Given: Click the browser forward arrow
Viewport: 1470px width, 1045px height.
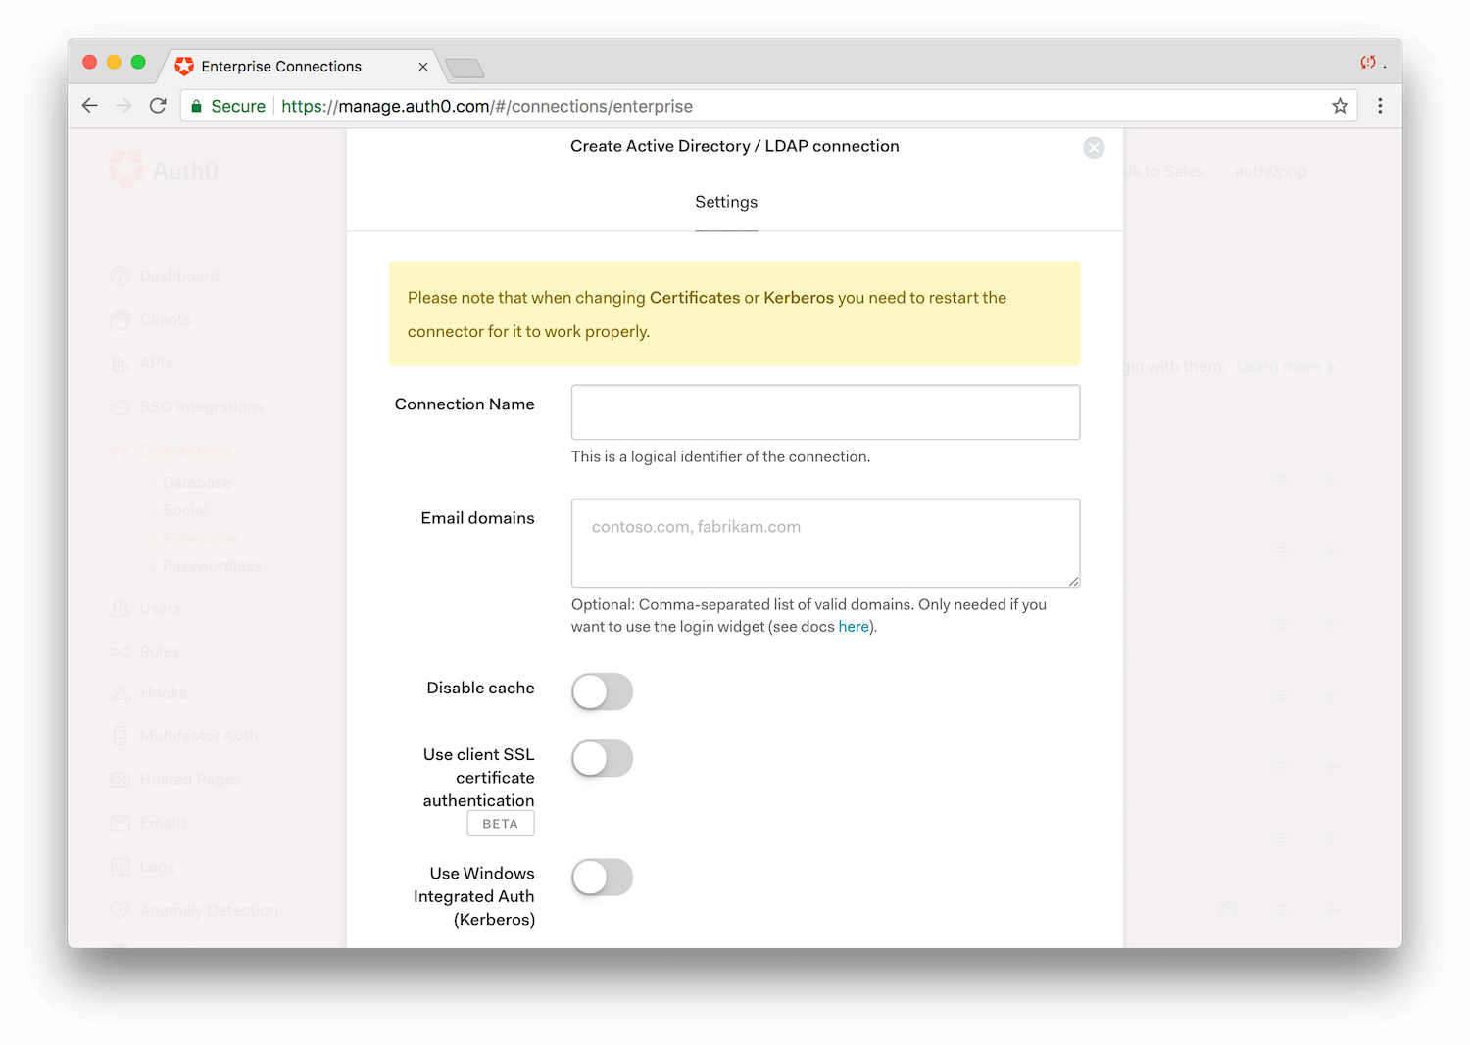Looking at the screenshot, I should pos(123,106).
